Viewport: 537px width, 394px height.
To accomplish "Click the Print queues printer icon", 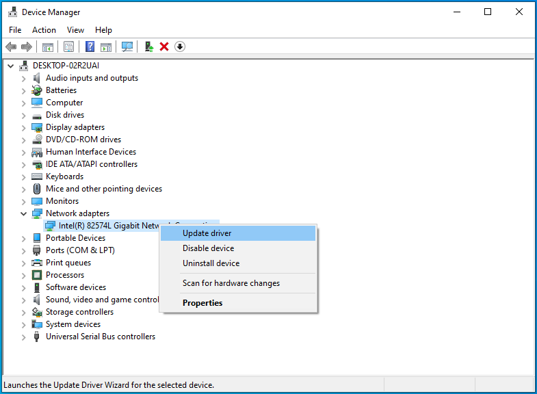I will [37, 263].
